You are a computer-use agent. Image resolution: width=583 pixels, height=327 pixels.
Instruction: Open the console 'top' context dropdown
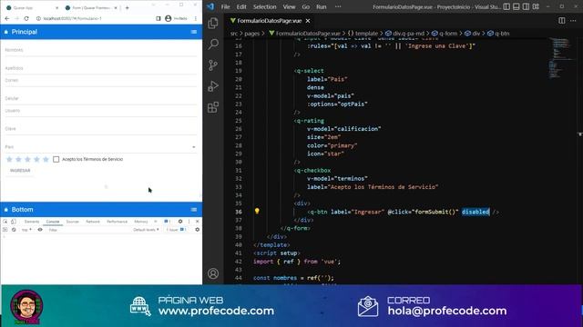(x=26, y=230)
